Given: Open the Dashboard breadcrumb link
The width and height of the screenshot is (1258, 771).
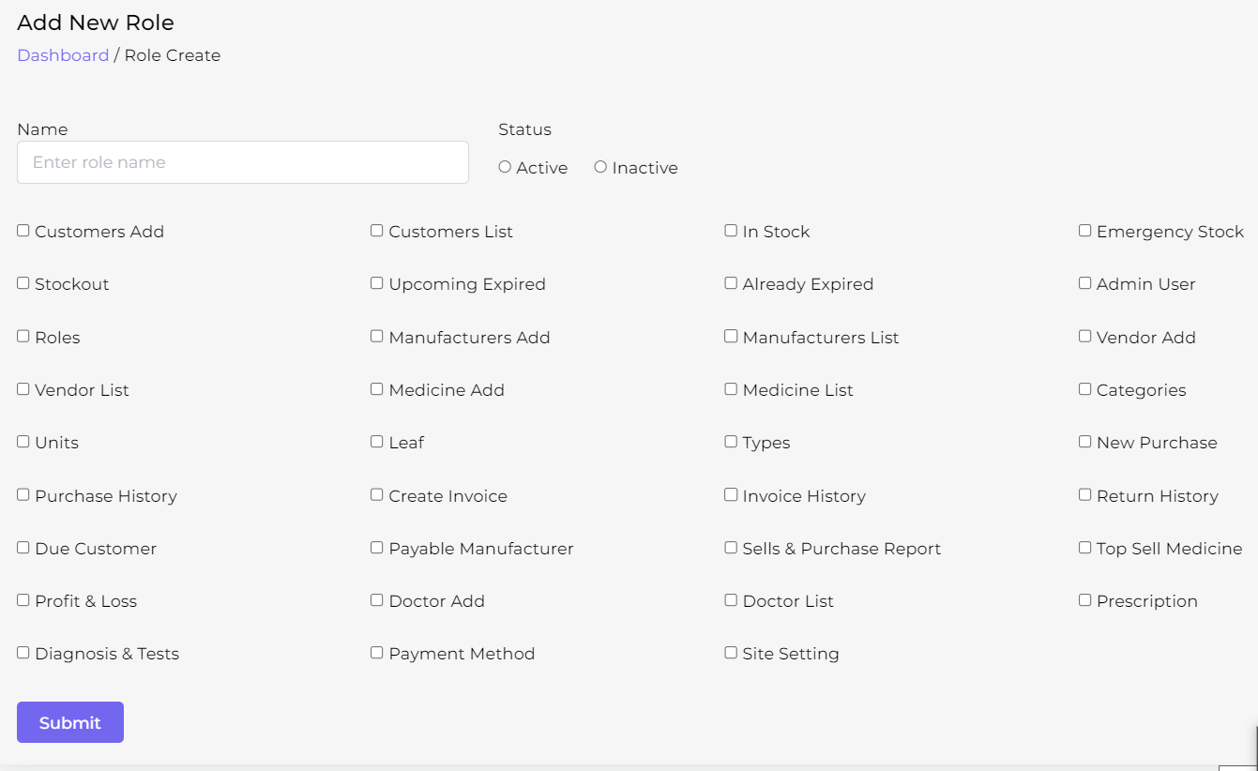Looking at the screenshot, I should coord(63,55).
